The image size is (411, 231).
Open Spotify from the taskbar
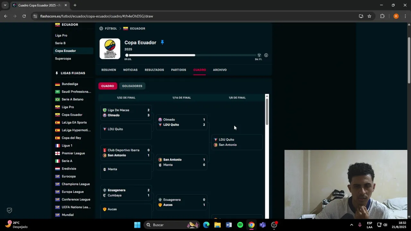[240, 225]
